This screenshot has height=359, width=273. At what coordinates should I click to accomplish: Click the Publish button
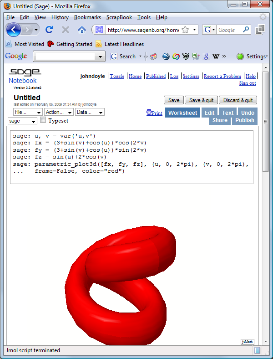point(244,120)
